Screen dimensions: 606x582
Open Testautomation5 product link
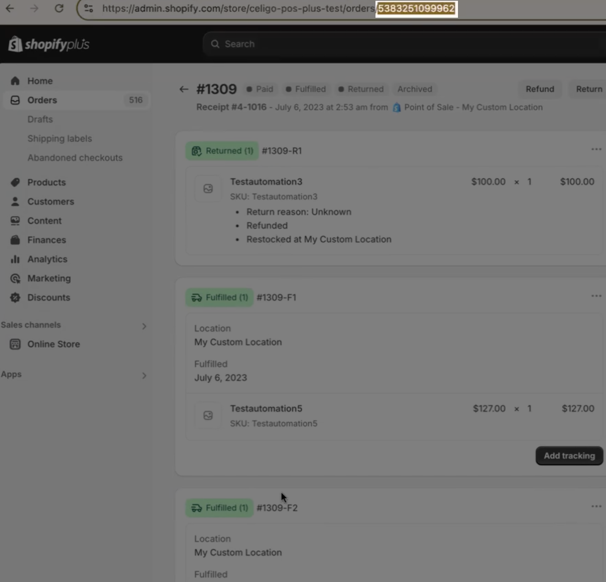[x=266, y=409]
